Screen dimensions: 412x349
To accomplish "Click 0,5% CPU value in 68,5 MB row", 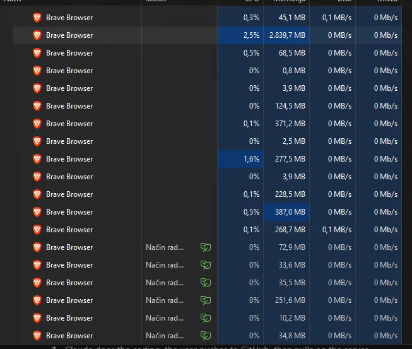I will coord(252,53).
